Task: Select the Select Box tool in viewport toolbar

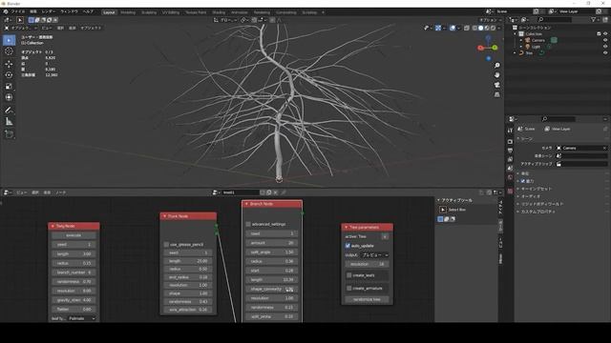Action: tap(9, 40)
